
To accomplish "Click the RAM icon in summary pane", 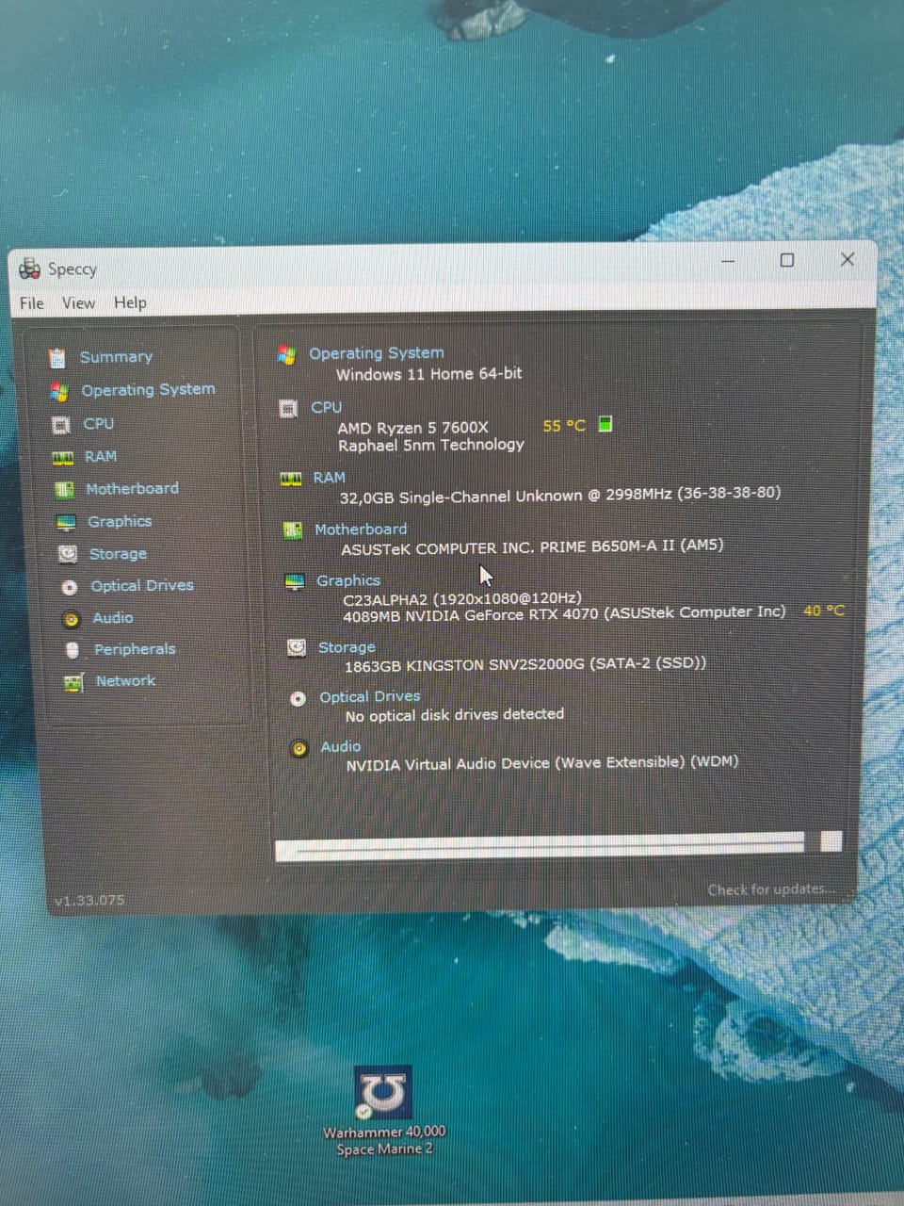I will pyautogui.click(x=291, y=479).
